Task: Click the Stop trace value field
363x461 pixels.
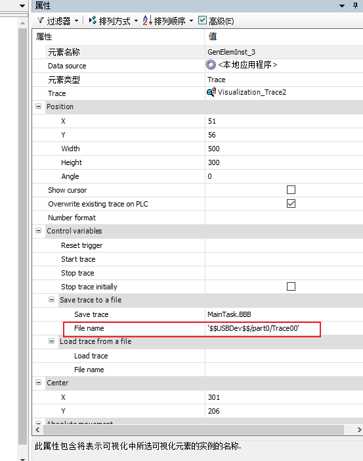Action: pos(284,273)
